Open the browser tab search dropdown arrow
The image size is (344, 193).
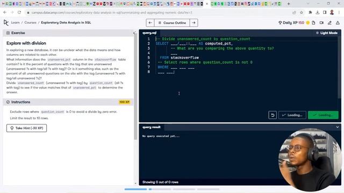(308, 4)
